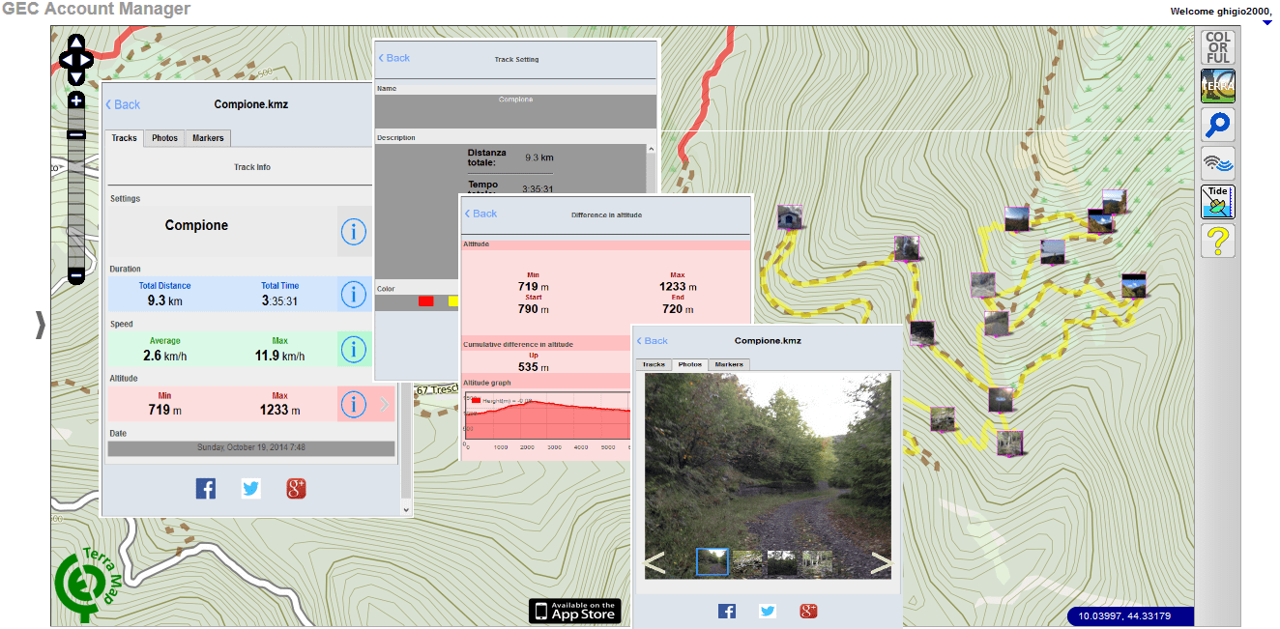This screenshot has height=629, width=1280.
Task: Expand the collapsed side panel chevron
Action: [x=41, y=325]
